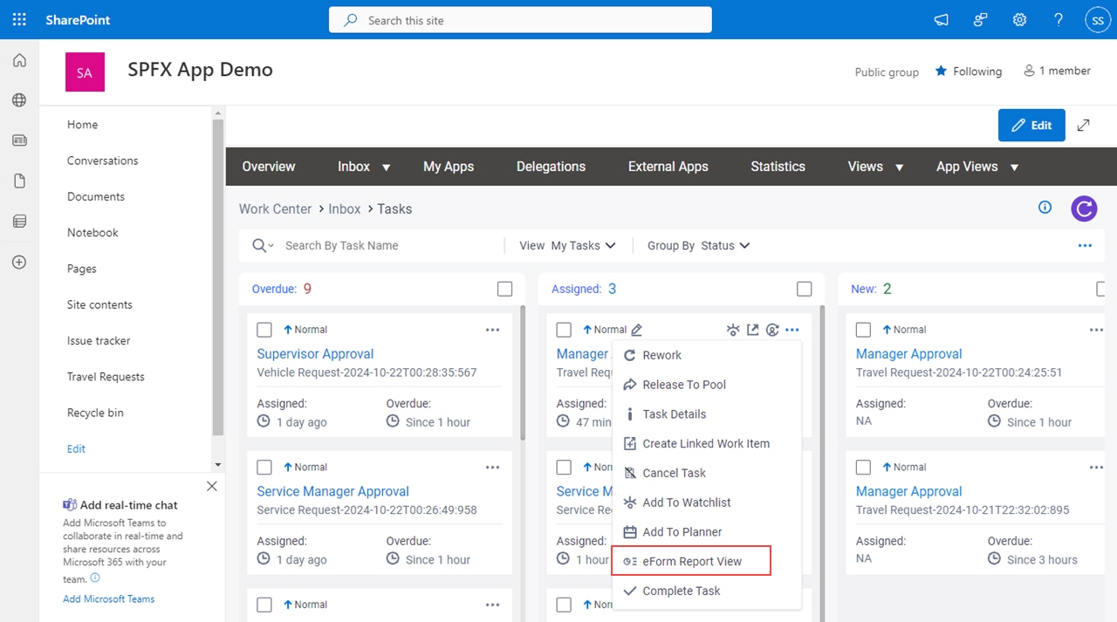Open more options on Service Manager Approval Overdue card
The width and height of the screenshot is (1117, 622).
click(493, 468)
